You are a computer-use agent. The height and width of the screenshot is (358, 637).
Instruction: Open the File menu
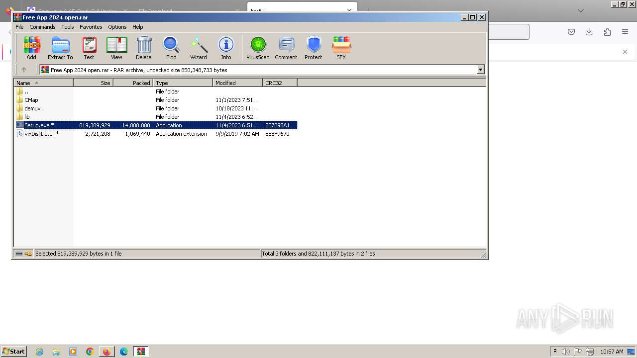pyautogui.click(x=19, y=27)
